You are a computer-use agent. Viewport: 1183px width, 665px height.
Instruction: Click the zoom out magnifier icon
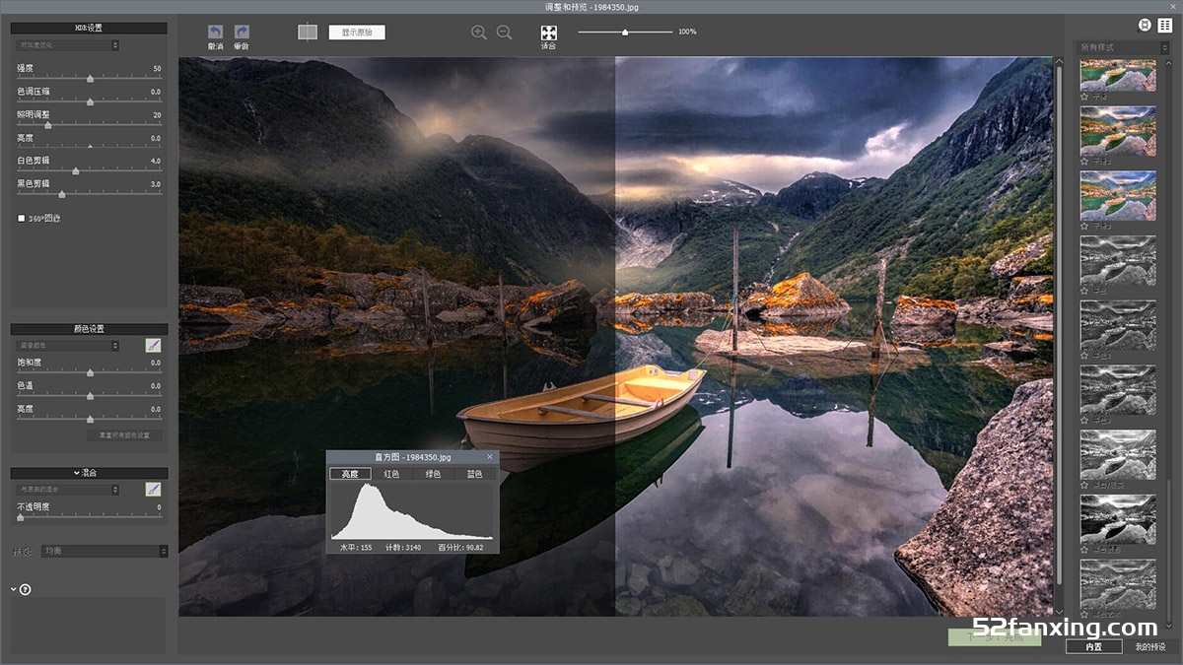(504, 32)
